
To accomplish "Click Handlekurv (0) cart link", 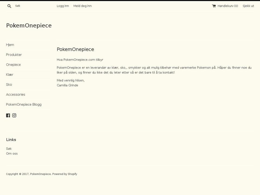I will (227, 6).
